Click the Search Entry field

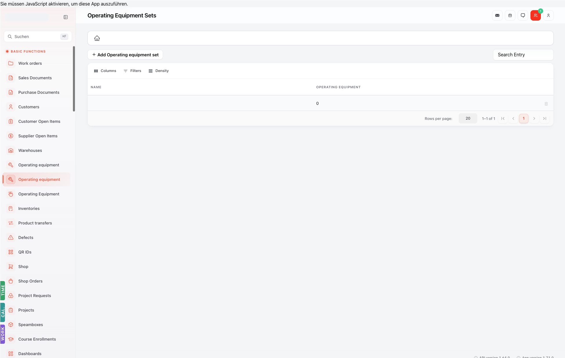tap(523, 55)
